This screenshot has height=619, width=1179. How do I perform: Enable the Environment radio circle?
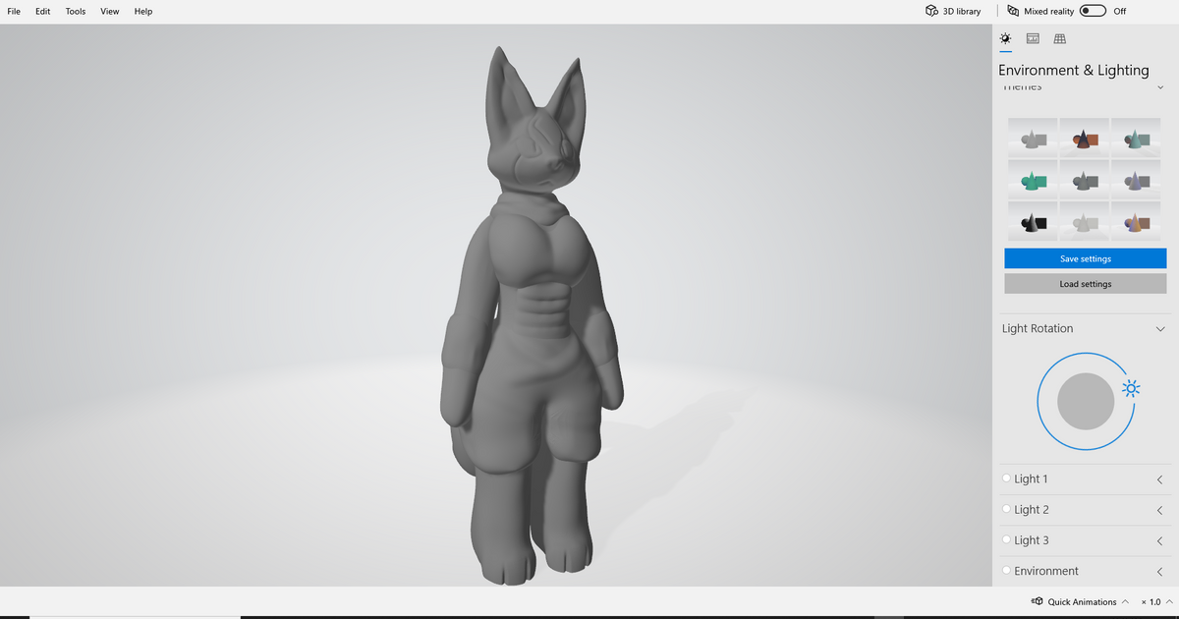pos(1006,570)
